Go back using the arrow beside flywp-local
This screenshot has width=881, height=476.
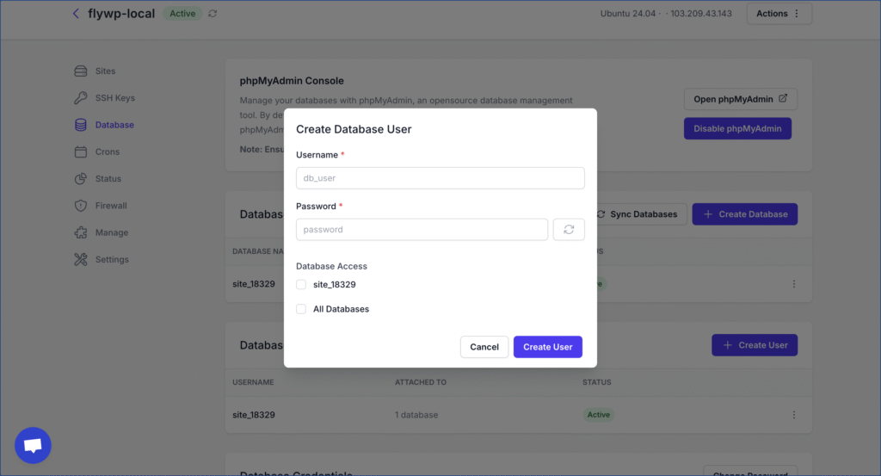76,14
